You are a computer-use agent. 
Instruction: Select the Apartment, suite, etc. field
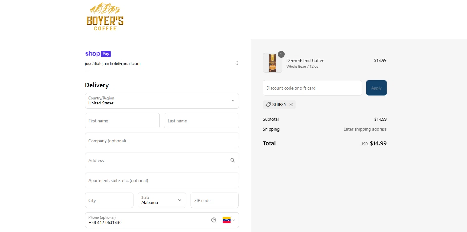(x=162, y=180)
